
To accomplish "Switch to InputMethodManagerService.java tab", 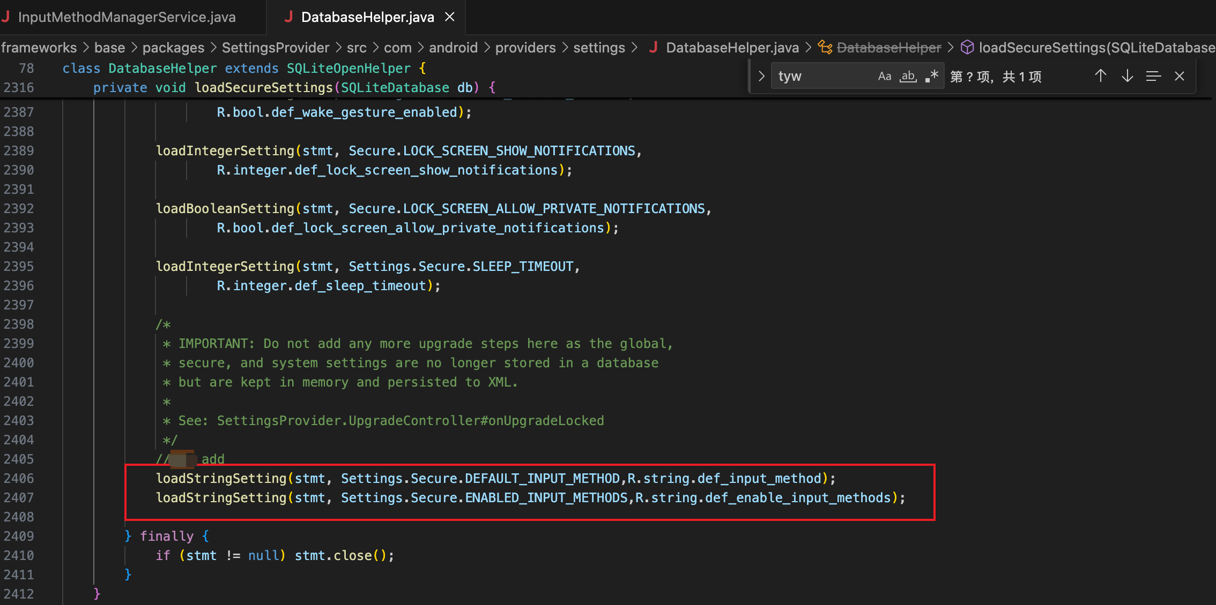I will (x=127, y=17).
